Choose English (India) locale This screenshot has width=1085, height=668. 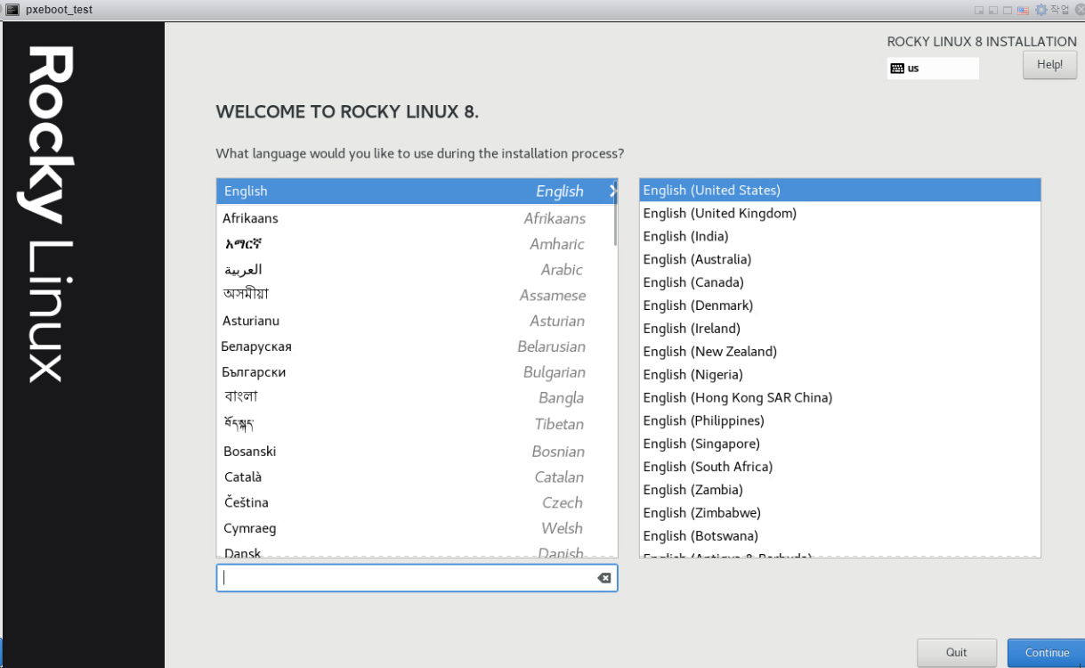(840, 237)
